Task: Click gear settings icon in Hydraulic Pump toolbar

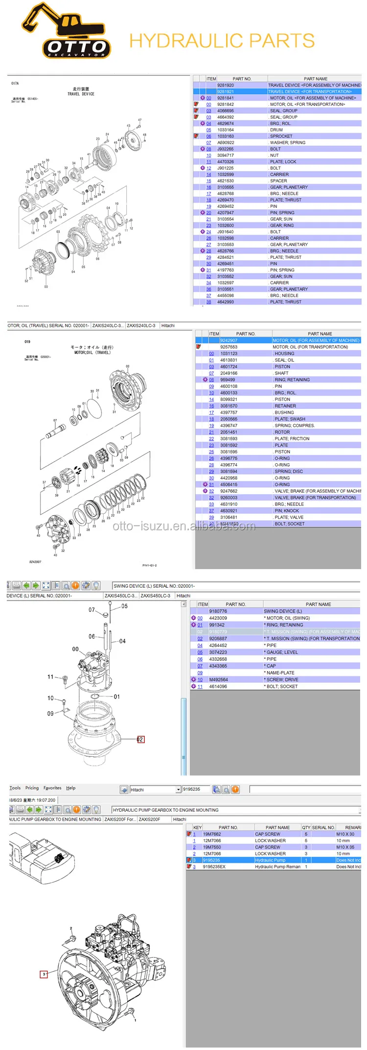Action: click(86, 810)
